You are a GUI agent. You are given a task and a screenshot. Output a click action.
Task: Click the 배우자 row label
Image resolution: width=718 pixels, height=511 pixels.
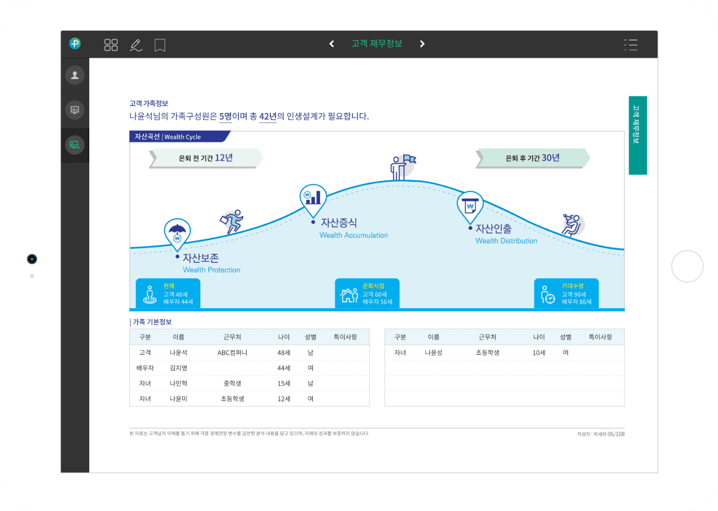pyautogui.click(x=145, y=368)
